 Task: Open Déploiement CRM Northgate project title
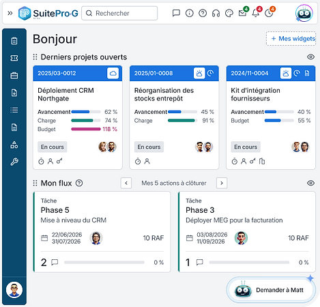click(66, 94)
